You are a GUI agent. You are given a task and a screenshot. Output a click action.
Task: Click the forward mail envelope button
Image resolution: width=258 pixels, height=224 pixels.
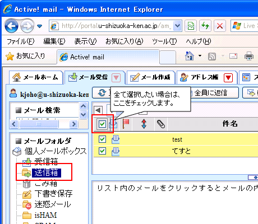251,92
